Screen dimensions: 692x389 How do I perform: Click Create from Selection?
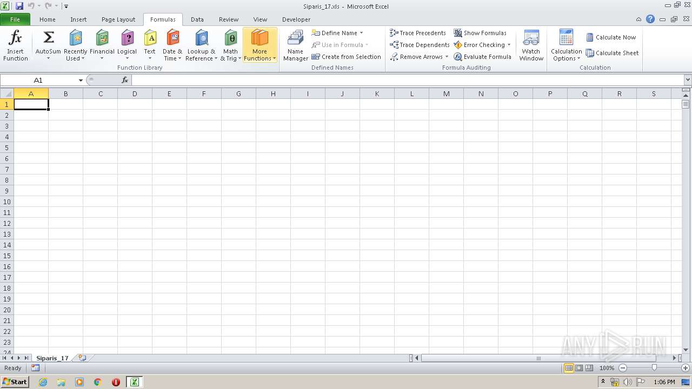click(347, 57)
